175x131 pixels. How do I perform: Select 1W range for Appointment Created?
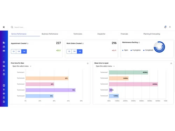(x=19, y=51)
